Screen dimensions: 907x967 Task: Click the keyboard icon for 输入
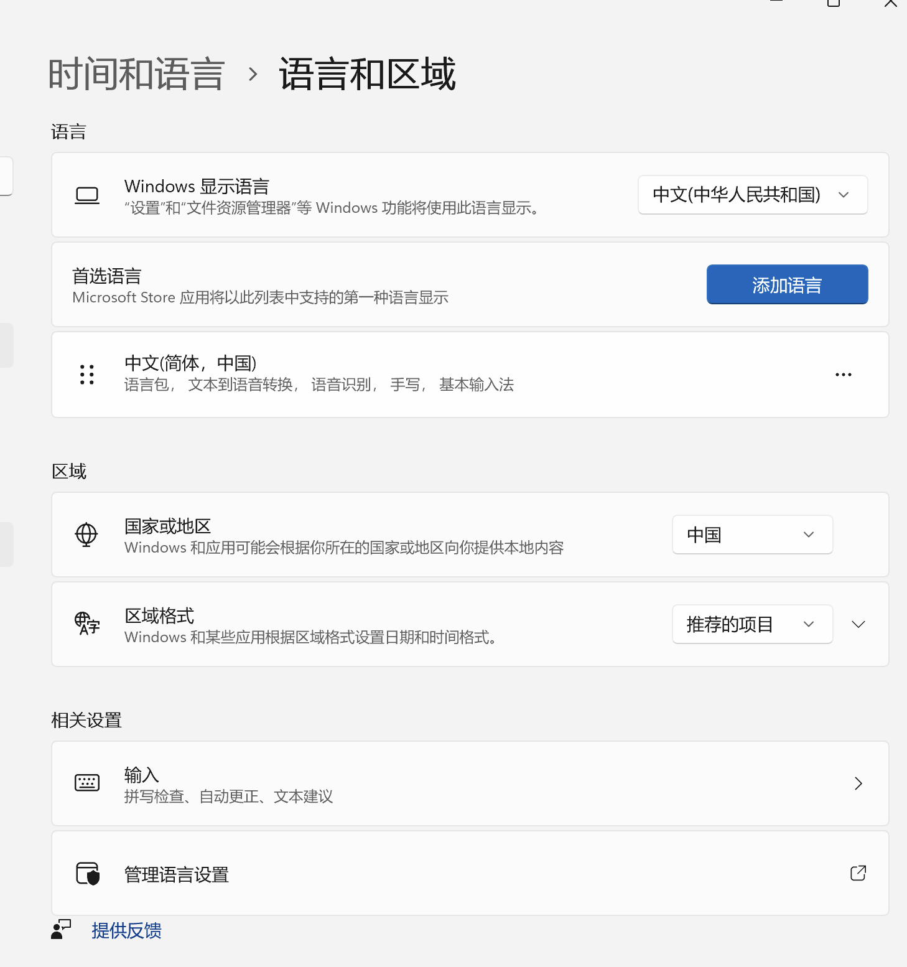[87, 783]
